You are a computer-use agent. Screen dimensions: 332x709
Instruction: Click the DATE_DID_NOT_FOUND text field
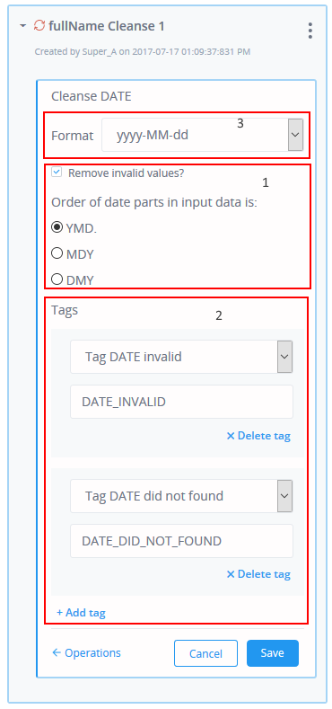point(181,541)
